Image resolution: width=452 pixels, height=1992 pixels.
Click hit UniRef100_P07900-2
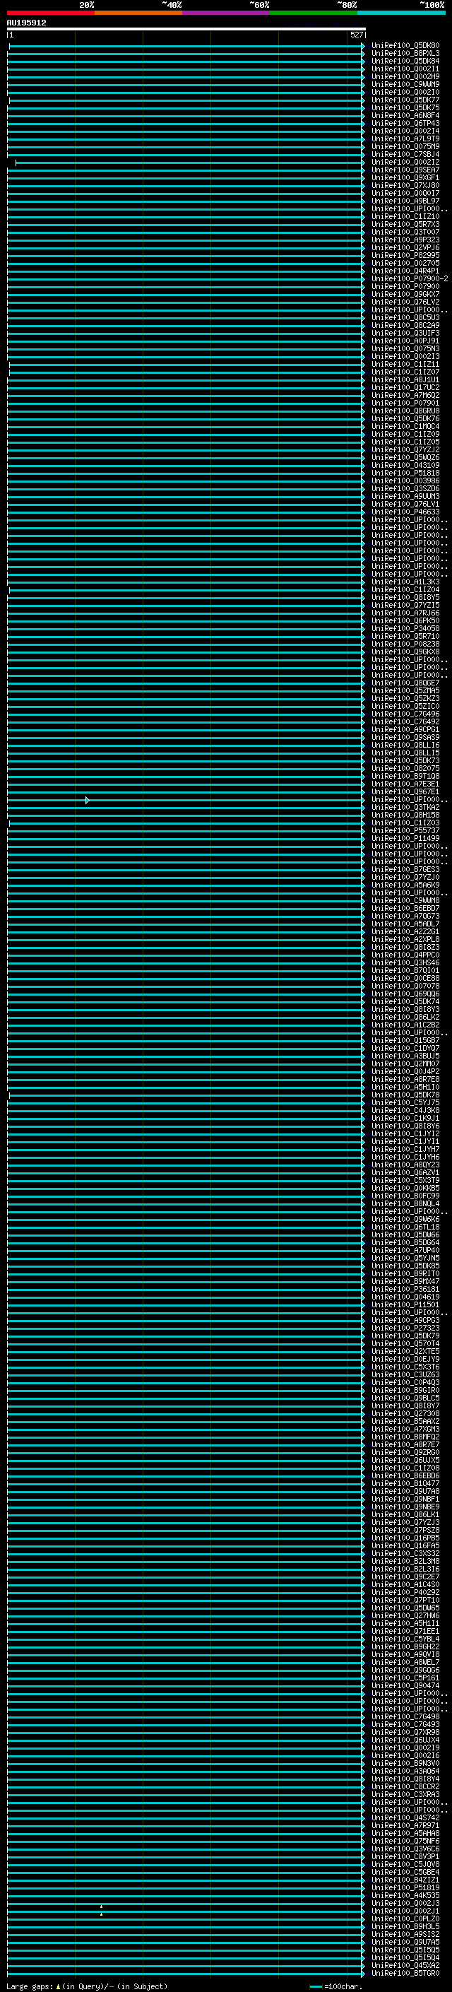coord(410,278)
